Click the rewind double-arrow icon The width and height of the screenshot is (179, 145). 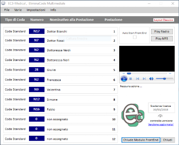(x=124, y=73)
